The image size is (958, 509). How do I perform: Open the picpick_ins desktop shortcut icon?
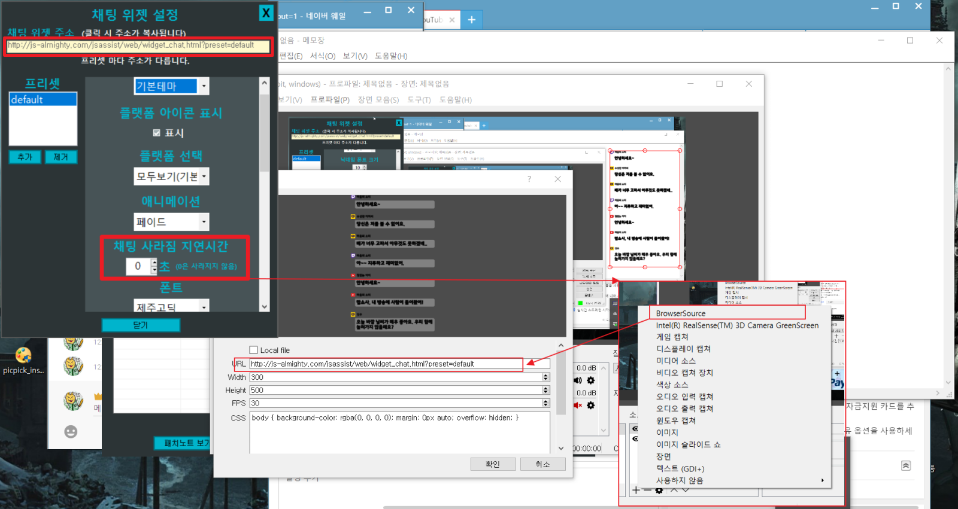click(23, 361)
